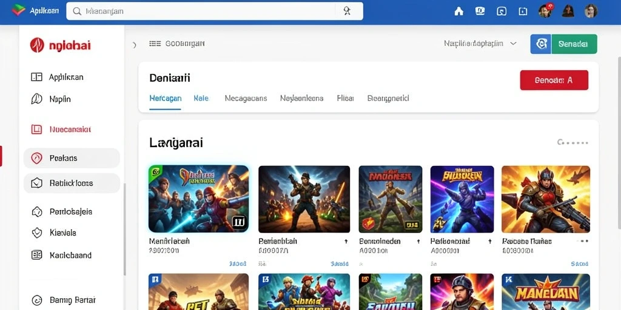This screenshot has width=621, height=310.
Task: Select the Beangnetid tab
Action: tap(388, 98)
